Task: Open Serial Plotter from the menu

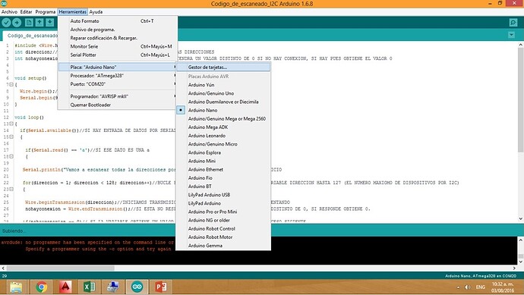Action: (118, 55)
